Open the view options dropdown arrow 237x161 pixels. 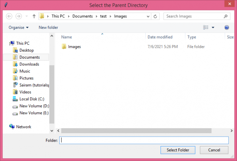pos(213,27)
